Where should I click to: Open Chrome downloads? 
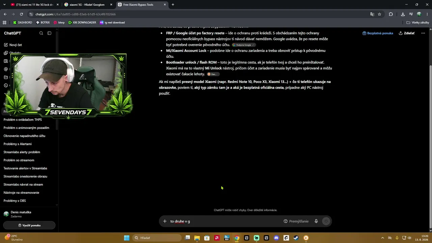[403, 14]
